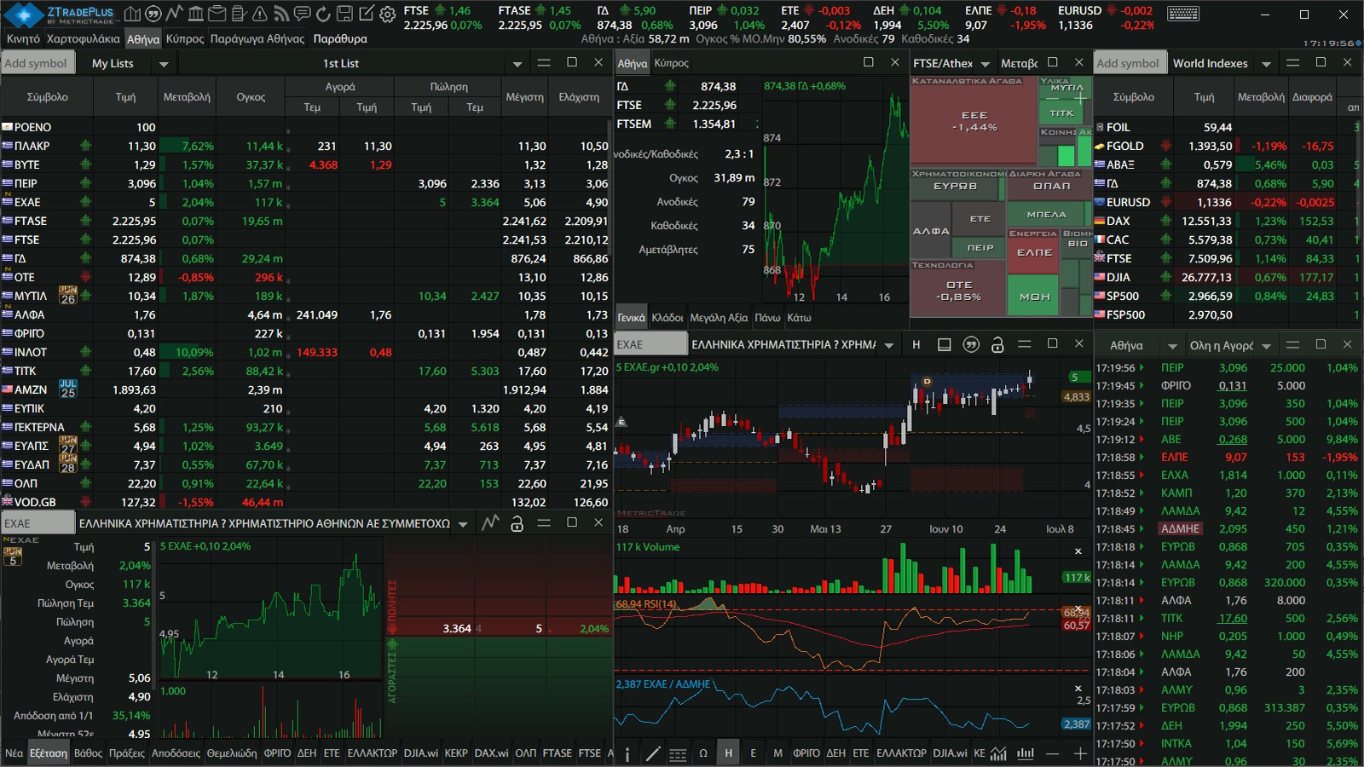The width and height of the screenshot is (1364, 767).
Task: Open settings gear icon in top toolbar
Action: pyautogui.click(x=387, y=14)
